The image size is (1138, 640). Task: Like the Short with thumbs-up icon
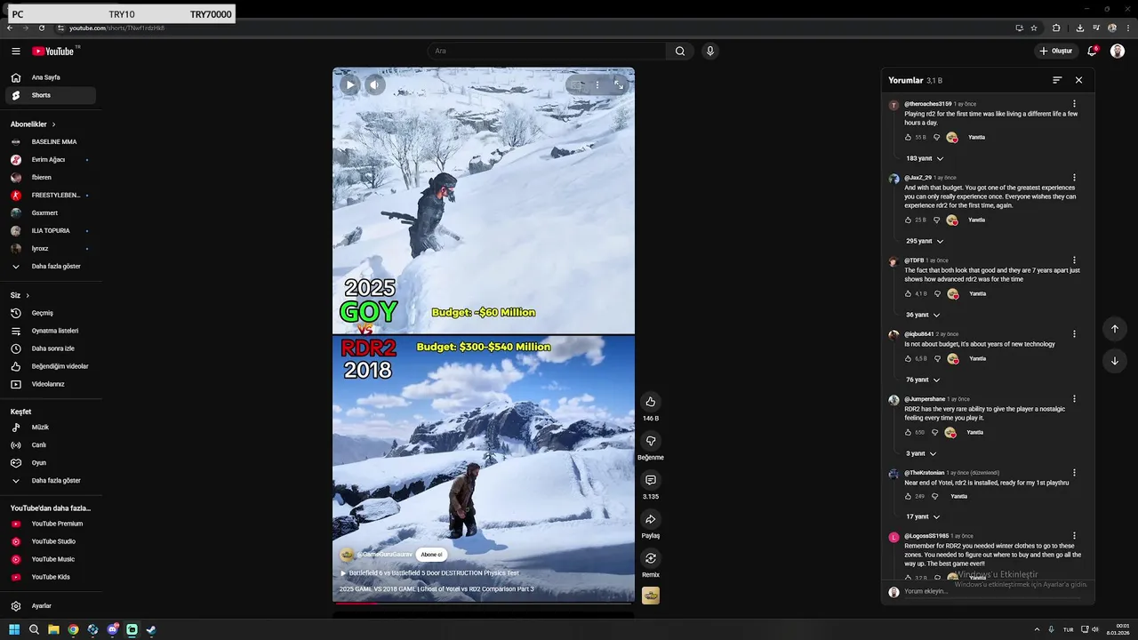pyautogui.click(x=650, y=402)
